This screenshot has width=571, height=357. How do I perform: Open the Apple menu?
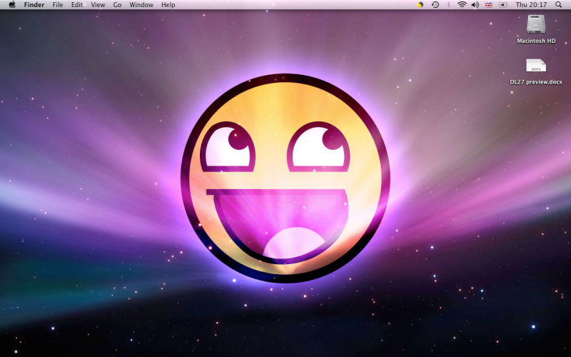(x=12, y=5)
